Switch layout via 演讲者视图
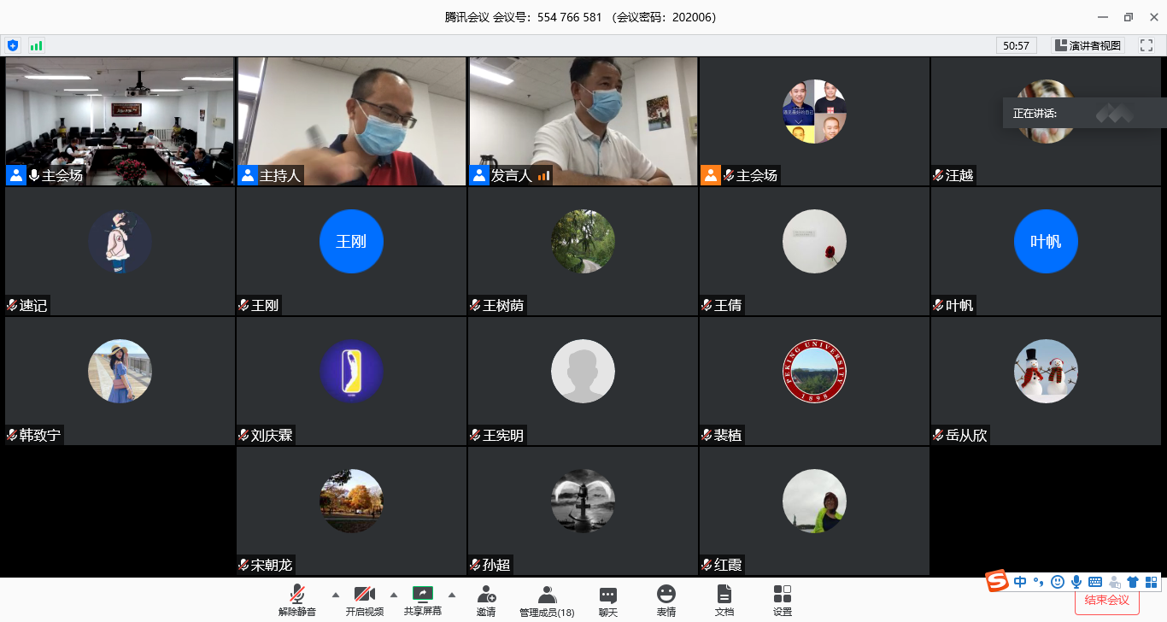The image size is (1167, 622). 1088,45
